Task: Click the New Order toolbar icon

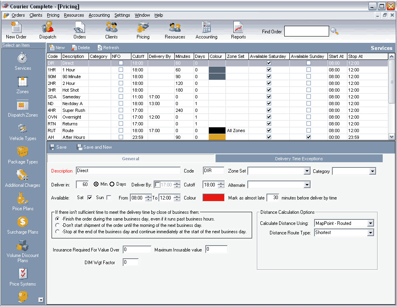Action: point(16,30)
